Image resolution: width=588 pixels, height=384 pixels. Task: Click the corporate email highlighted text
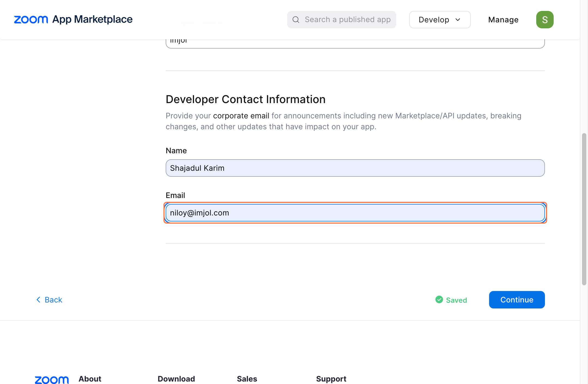[x=241, y=116]
